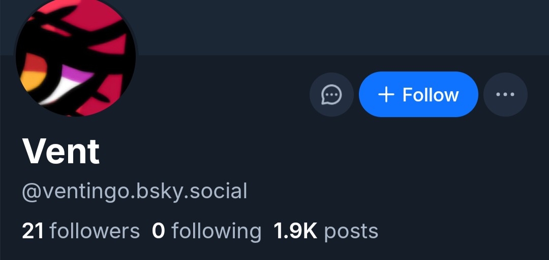The height and width of the screenshot is (260, 549).
Task: Click the 1.9K posts count
Action: click(326, 231)
